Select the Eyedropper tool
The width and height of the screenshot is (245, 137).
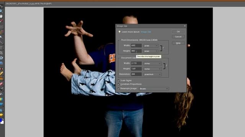1,21
